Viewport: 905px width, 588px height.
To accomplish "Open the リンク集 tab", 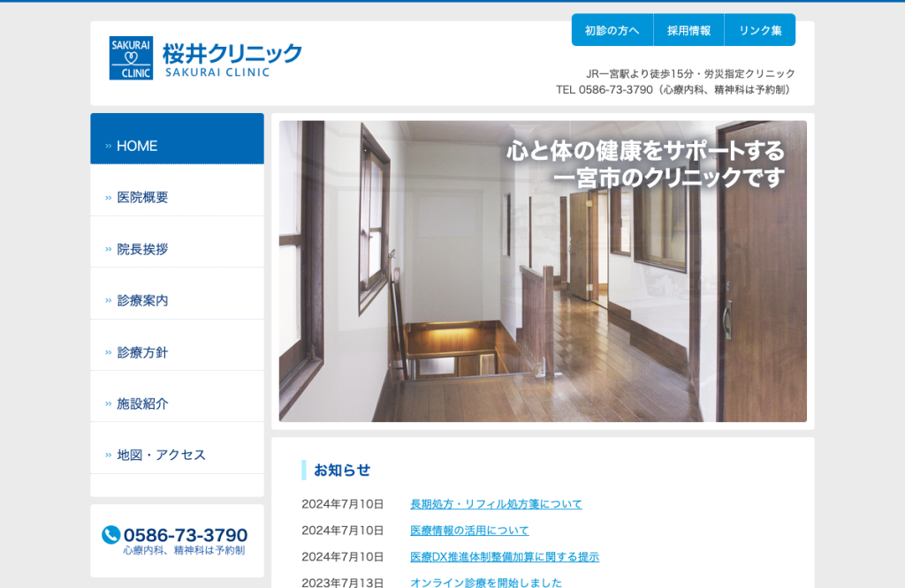I will 760,31.
